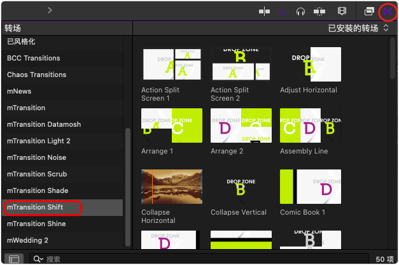Screen dimensions: 399x265
Task: Click the Comic Book 1 label text
Action: [302, 212]
